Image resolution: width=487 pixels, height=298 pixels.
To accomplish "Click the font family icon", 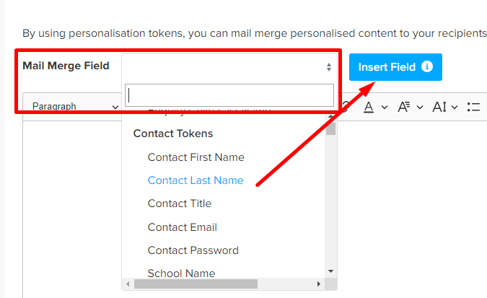I will click(404, 108).
